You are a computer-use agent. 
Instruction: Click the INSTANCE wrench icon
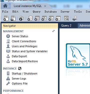point(20,68)
